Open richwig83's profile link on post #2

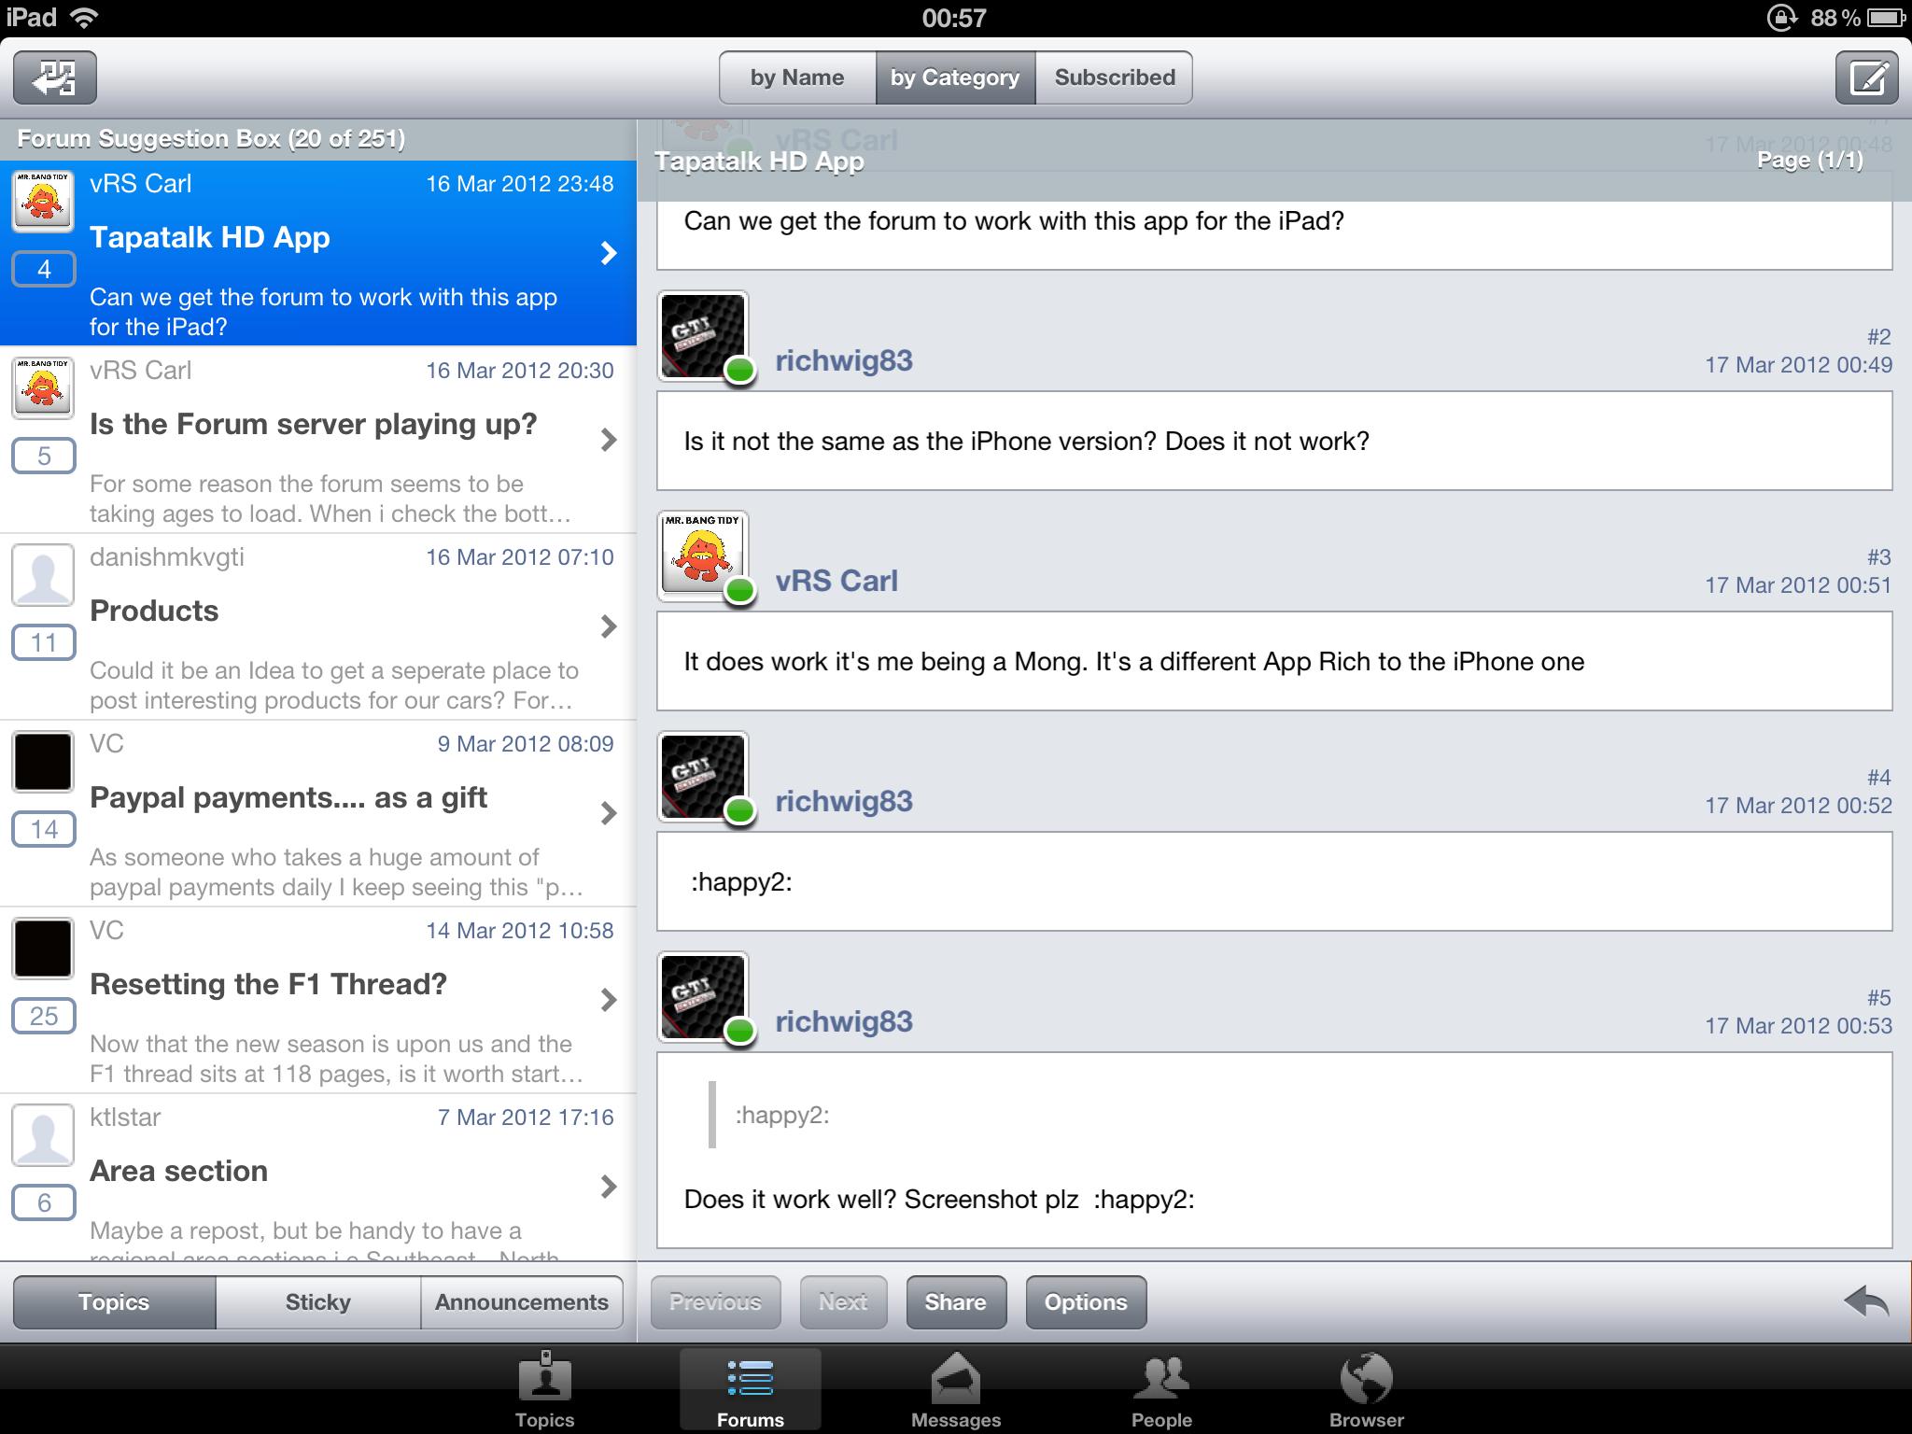tap(844, 360)
